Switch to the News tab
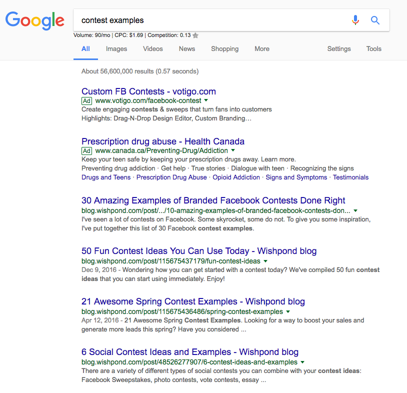 [187, 49]
